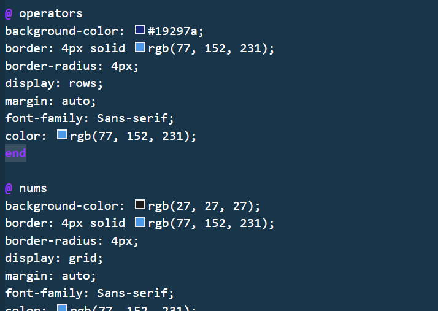Open color swatch in nums border line
This screenshot has width=438, height=311.
tap(140, 222)
